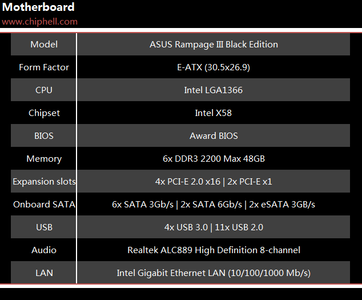Click the Motherboard heading
The image size is (362, 300).
point(38,7)
